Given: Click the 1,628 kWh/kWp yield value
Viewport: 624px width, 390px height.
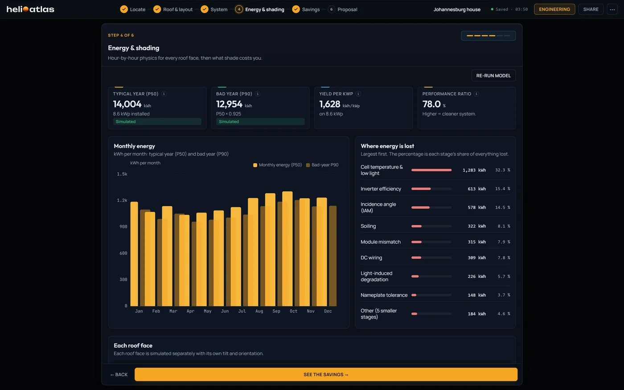Looking at the screenshot, I should pos(339,104).
